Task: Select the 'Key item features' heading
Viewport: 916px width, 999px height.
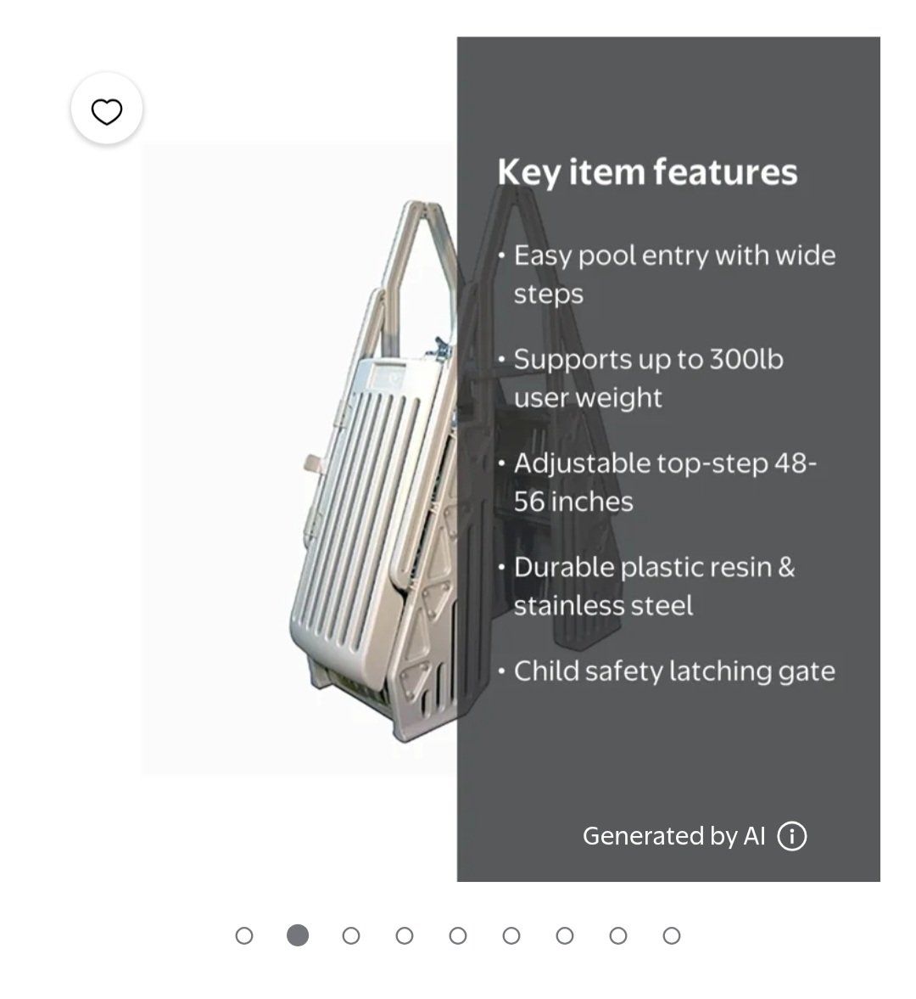Action: (647, 172)
